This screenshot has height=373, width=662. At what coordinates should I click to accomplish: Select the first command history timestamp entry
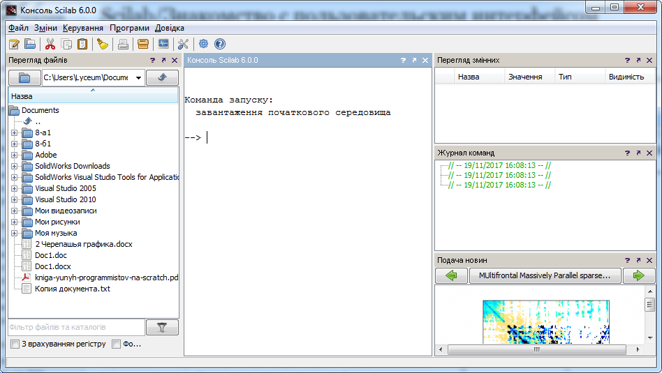click(x=499, y=166)
